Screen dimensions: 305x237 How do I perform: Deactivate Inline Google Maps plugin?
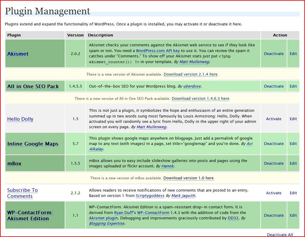tap(274, 144)
